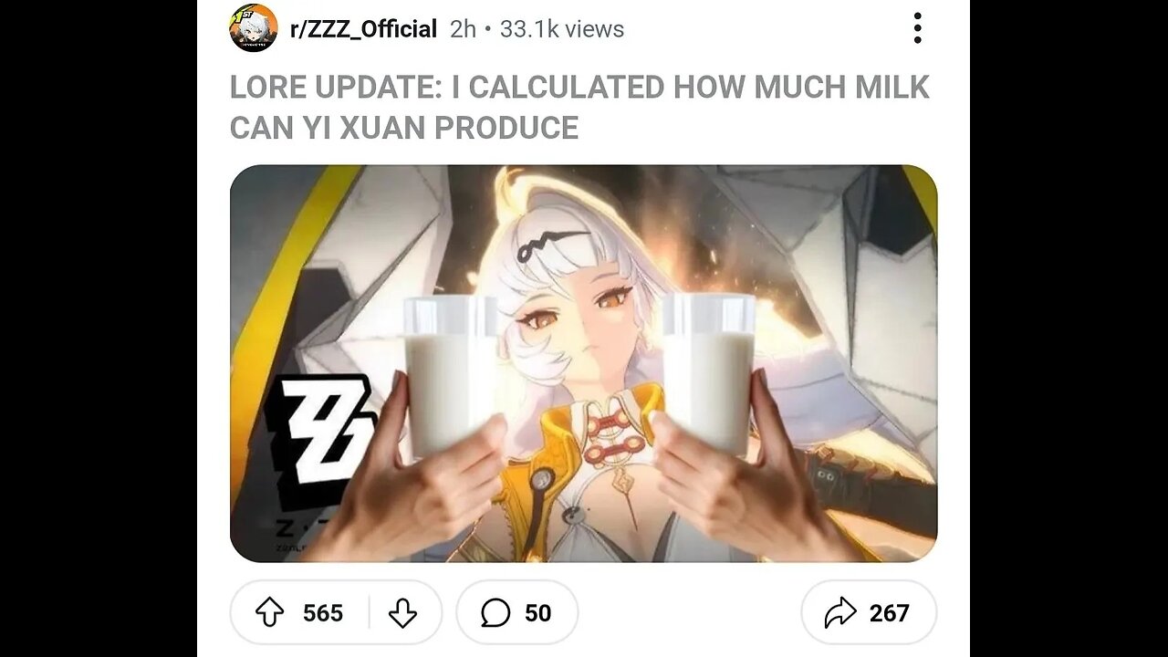Click the 267 shares count
This screenshot has height=657, width=1168.
889,613
